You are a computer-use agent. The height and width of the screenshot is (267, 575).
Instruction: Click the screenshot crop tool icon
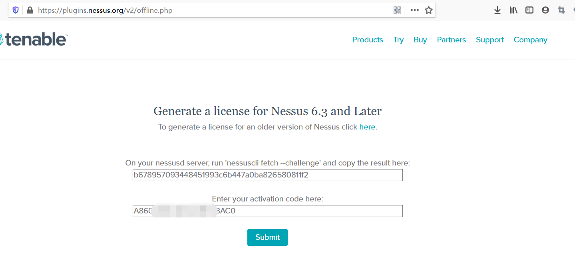point(561,10)
